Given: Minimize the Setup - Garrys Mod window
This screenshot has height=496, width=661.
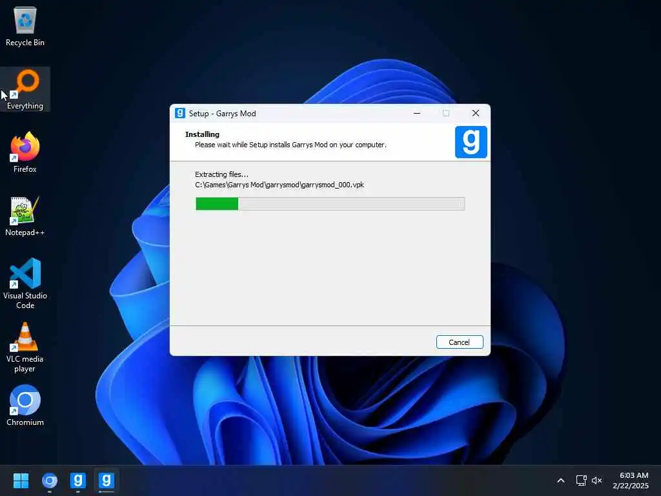Looking at the screenshot, I should pos(417,113).
